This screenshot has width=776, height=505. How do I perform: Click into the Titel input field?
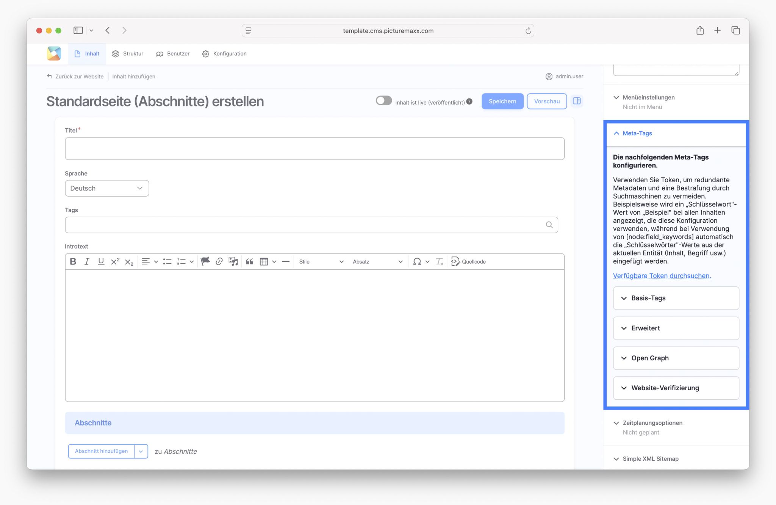pyautogui.click(x=314, y=149)
